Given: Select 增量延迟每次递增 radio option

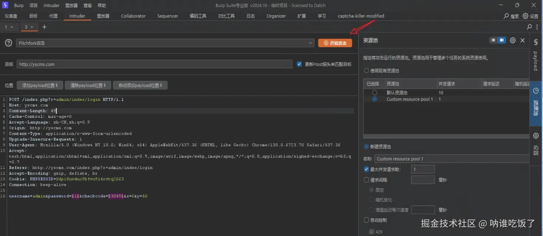Looking at the screenshot, I should (372, 210).
